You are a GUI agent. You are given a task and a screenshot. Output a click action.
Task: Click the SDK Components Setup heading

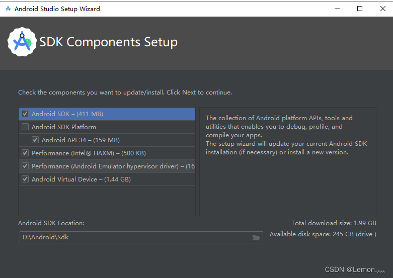pyautogui.click(x=109, y=42)
